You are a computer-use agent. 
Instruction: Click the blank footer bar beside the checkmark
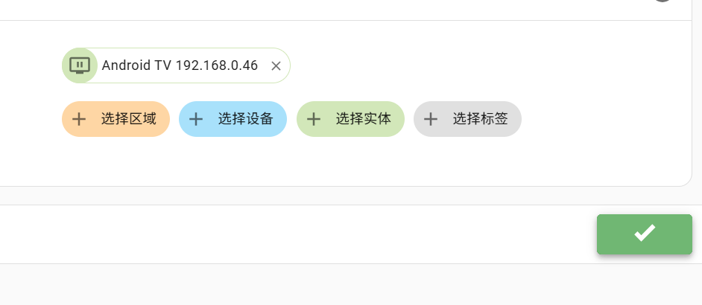[296, 234]
